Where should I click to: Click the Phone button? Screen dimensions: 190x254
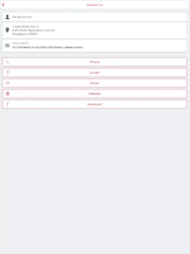94,62
